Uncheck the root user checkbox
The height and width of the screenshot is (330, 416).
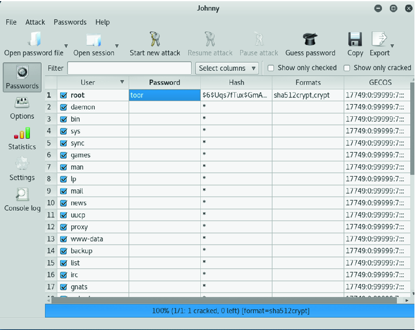point(64,95)
